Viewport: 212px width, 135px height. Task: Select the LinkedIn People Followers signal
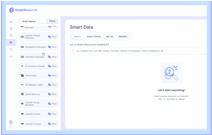click(38, 37)
